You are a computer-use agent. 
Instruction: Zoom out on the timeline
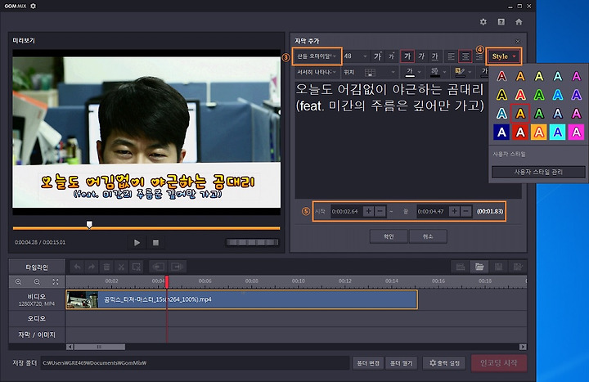(x=37, y=281)
